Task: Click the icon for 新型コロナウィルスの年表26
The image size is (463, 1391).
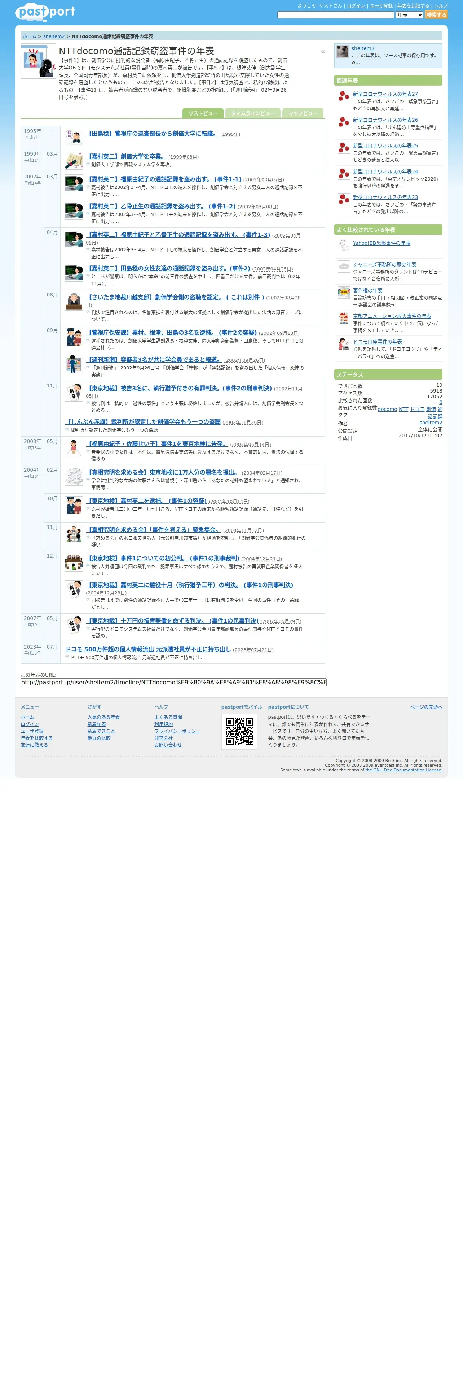Action: point(344,122)
